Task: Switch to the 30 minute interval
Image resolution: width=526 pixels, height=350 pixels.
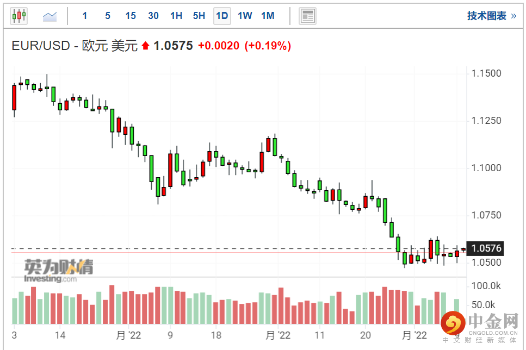Action: point(153,16)
